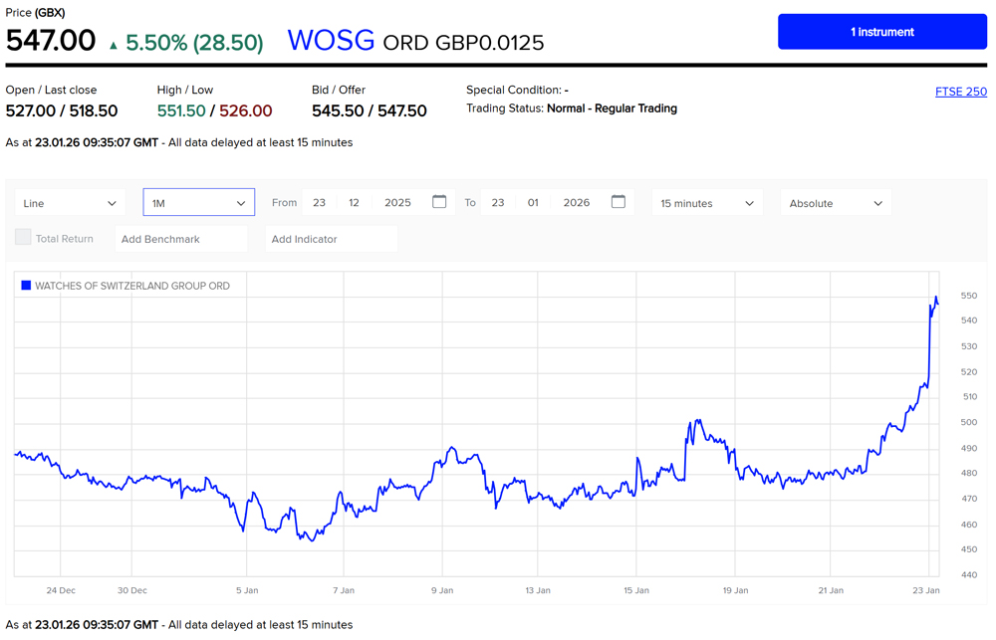Open the 15 minutes interval dropdown
Screen dimensions: 996x640
tap(705, 202)
